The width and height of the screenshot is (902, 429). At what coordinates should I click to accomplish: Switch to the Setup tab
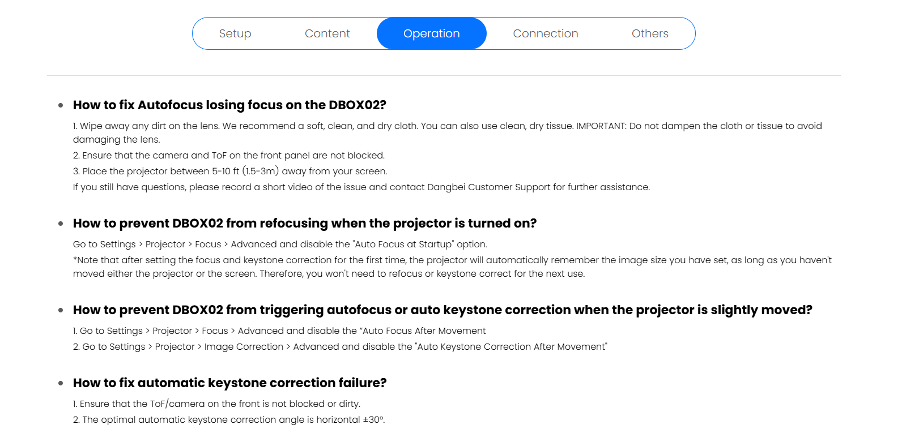235,33
